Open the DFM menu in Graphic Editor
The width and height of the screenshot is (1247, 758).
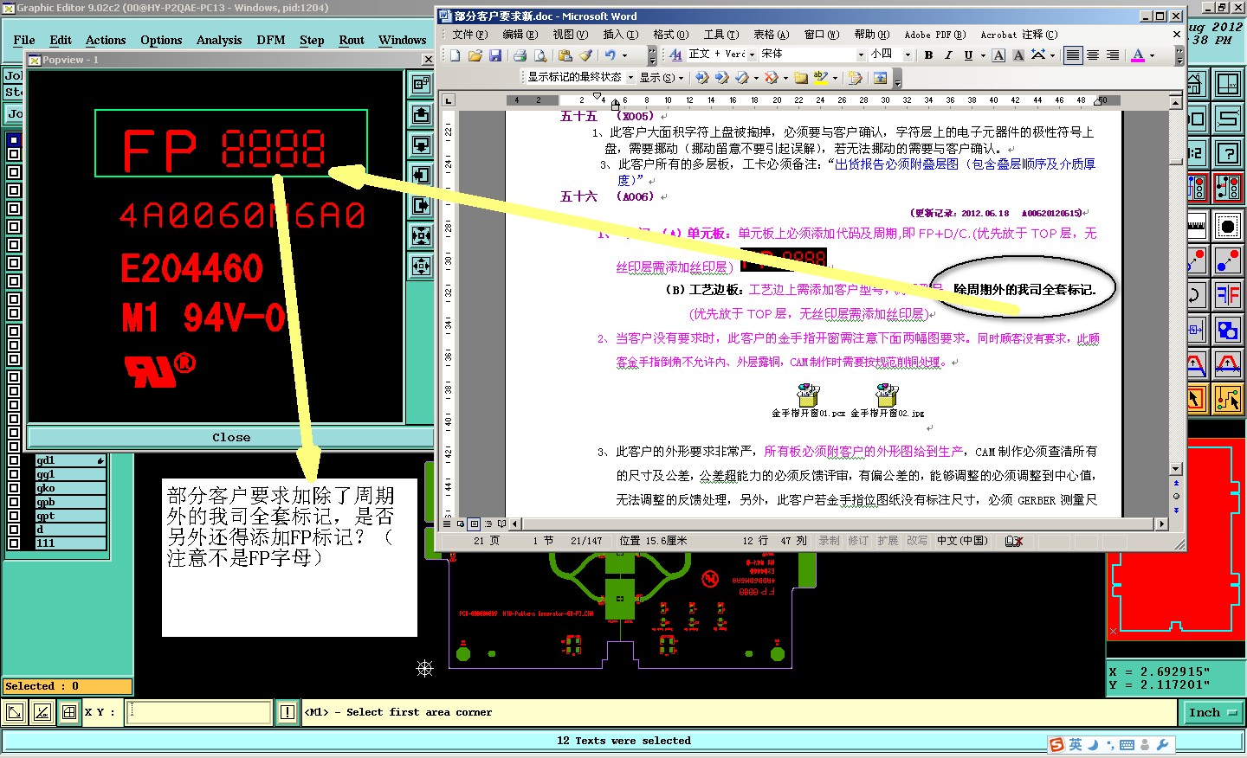[271, 40]
